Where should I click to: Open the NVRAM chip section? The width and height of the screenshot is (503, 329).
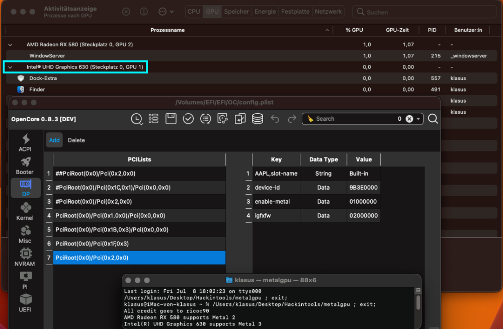25,258
